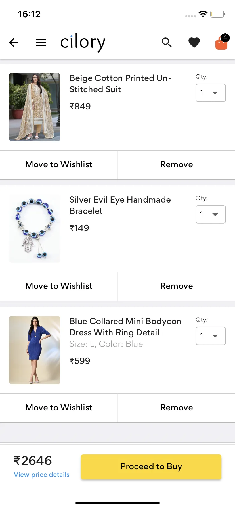Viewport: 235px width, 509px height.
Task: Open View price details link
Action: [x=42, y=475]
